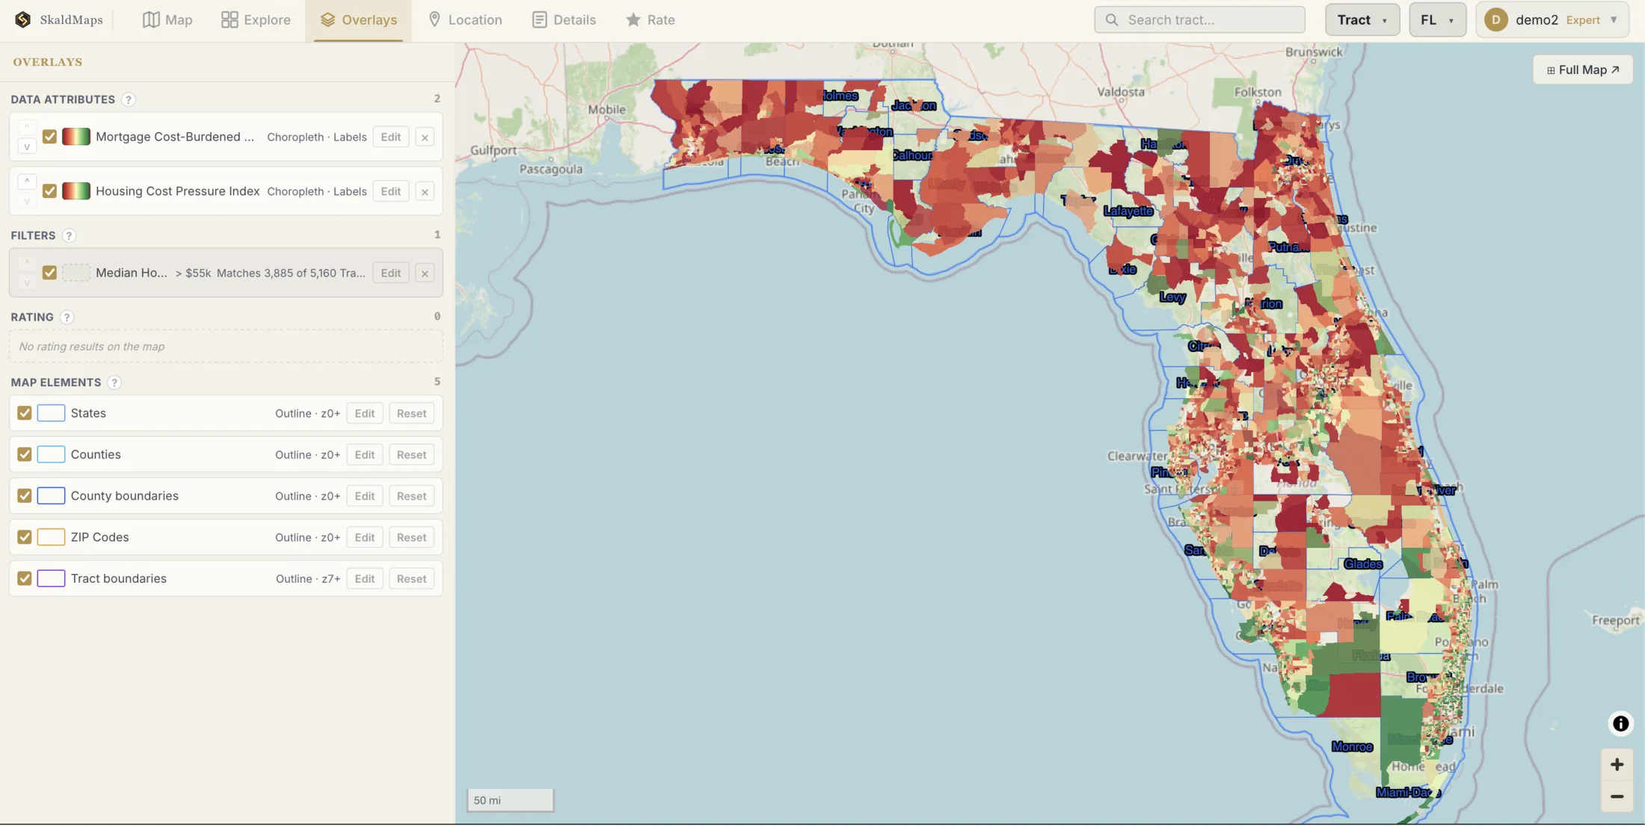Image resolution: width=1645 pixels, height=827 pixels.
Task: Click the Median Ho... filter swatch
Action: 76,273
